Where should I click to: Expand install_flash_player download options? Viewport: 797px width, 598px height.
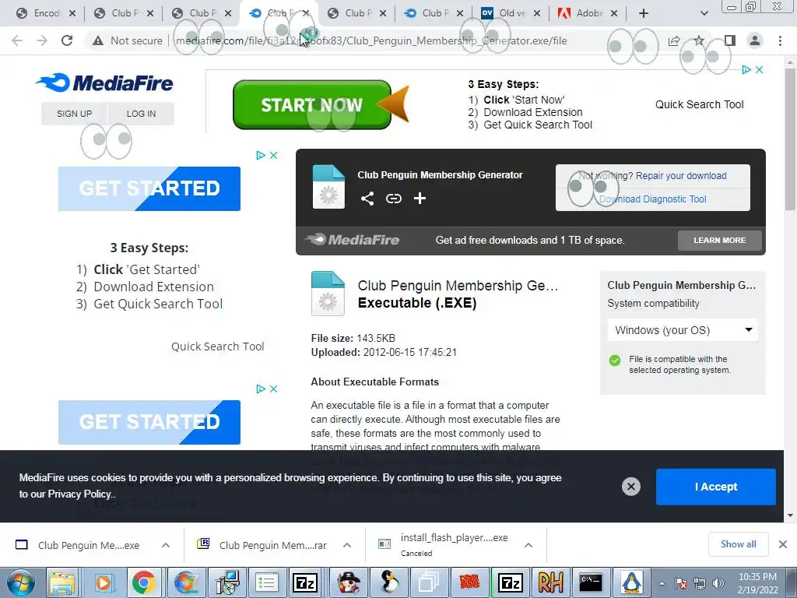(x=528, y=545)
